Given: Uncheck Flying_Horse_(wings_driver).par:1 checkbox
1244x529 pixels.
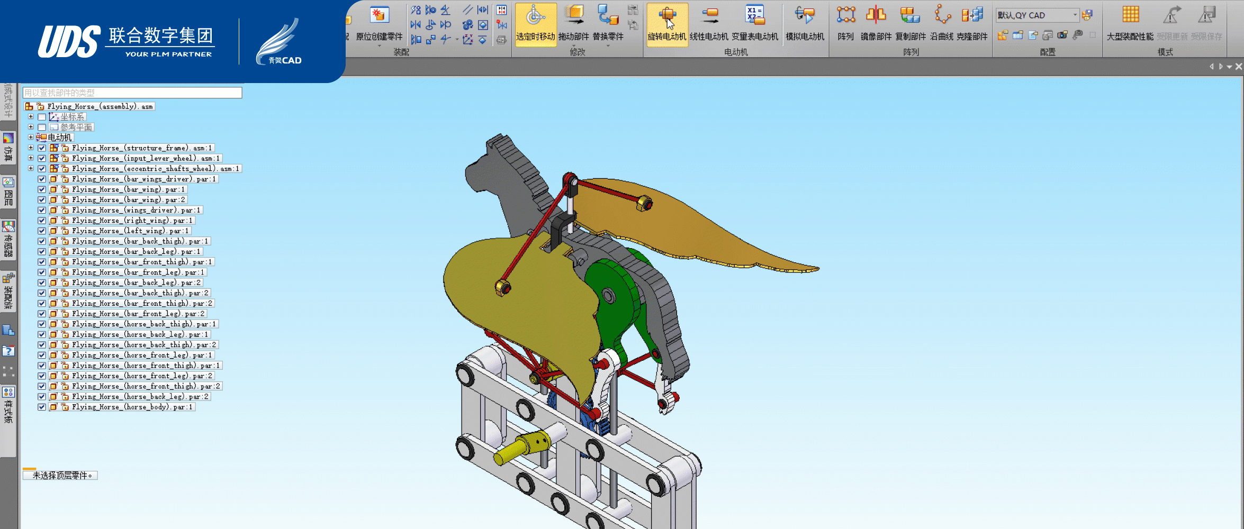Looking at the screenshot, I should point(42,210).
